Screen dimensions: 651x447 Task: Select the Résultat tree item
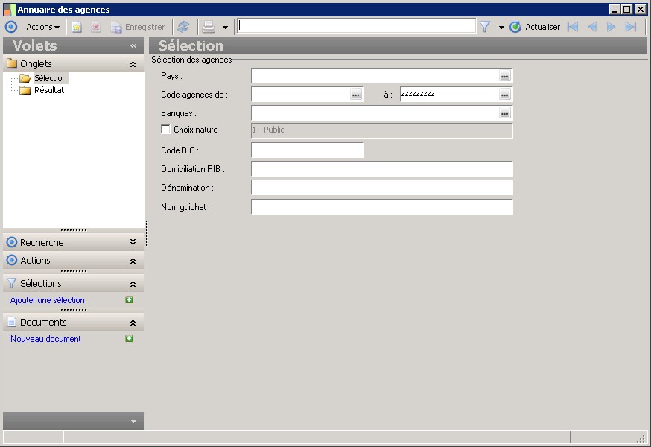(x=49, y=90)
